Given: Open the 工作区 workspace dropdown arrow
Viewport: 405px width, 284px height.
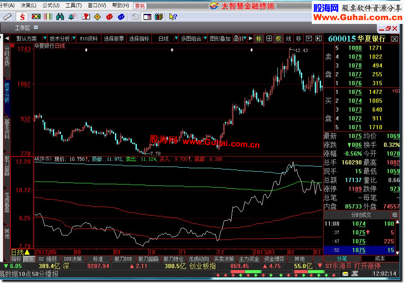Looking at the screenshot, I should point(36,27).
